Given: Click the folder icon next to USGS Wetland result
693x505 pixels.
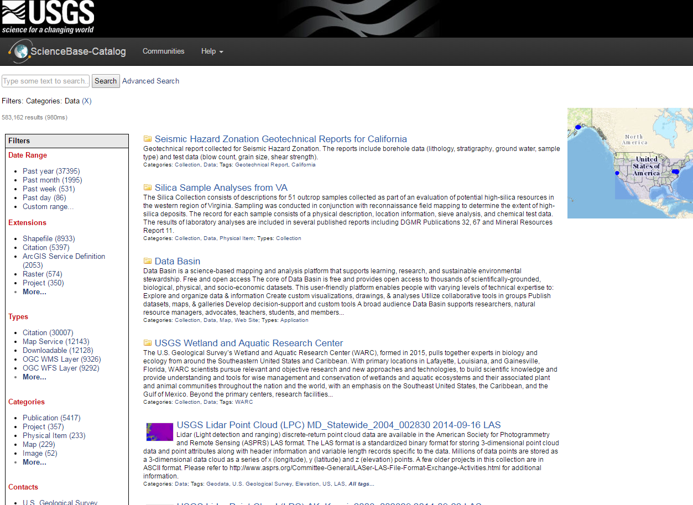Looking at the screenshot, I should point(148,343).
